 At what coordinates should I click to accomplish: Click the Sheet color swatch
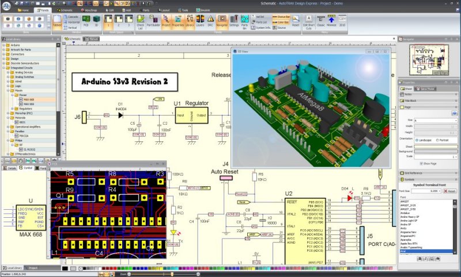436,147
